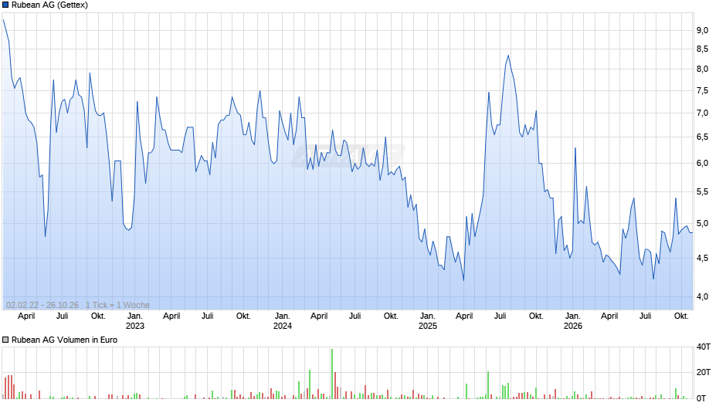The width and height of the screenshot is (726, 406).
Task: Click the 'Jan. 2026' time axis label
Action: pos(573,321)
